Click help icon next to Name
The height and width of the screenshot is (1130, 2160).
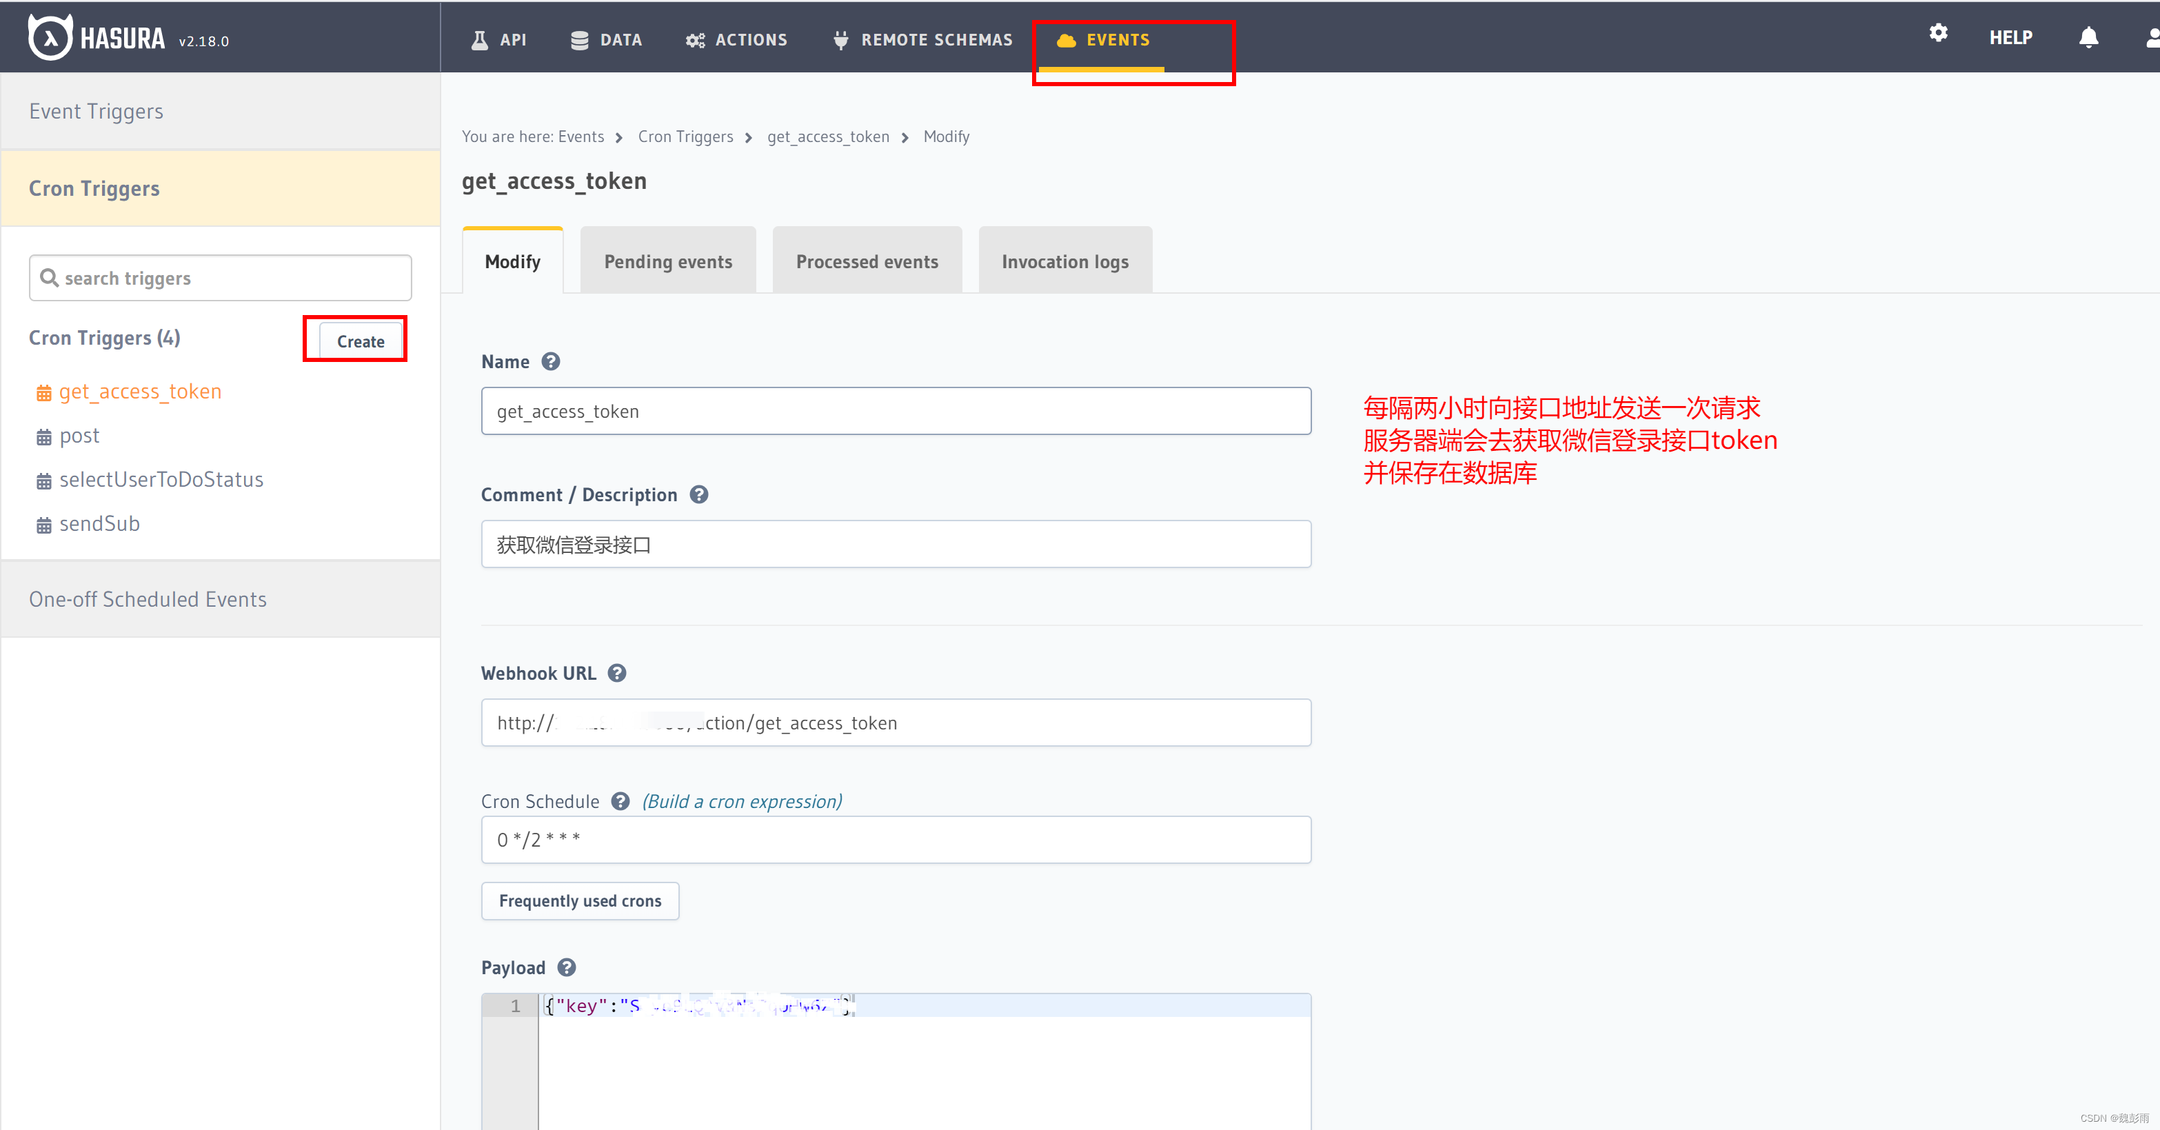tap(550, 361)
